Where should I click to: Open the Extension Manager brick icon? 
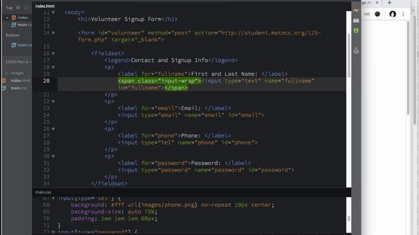[356, 20]
